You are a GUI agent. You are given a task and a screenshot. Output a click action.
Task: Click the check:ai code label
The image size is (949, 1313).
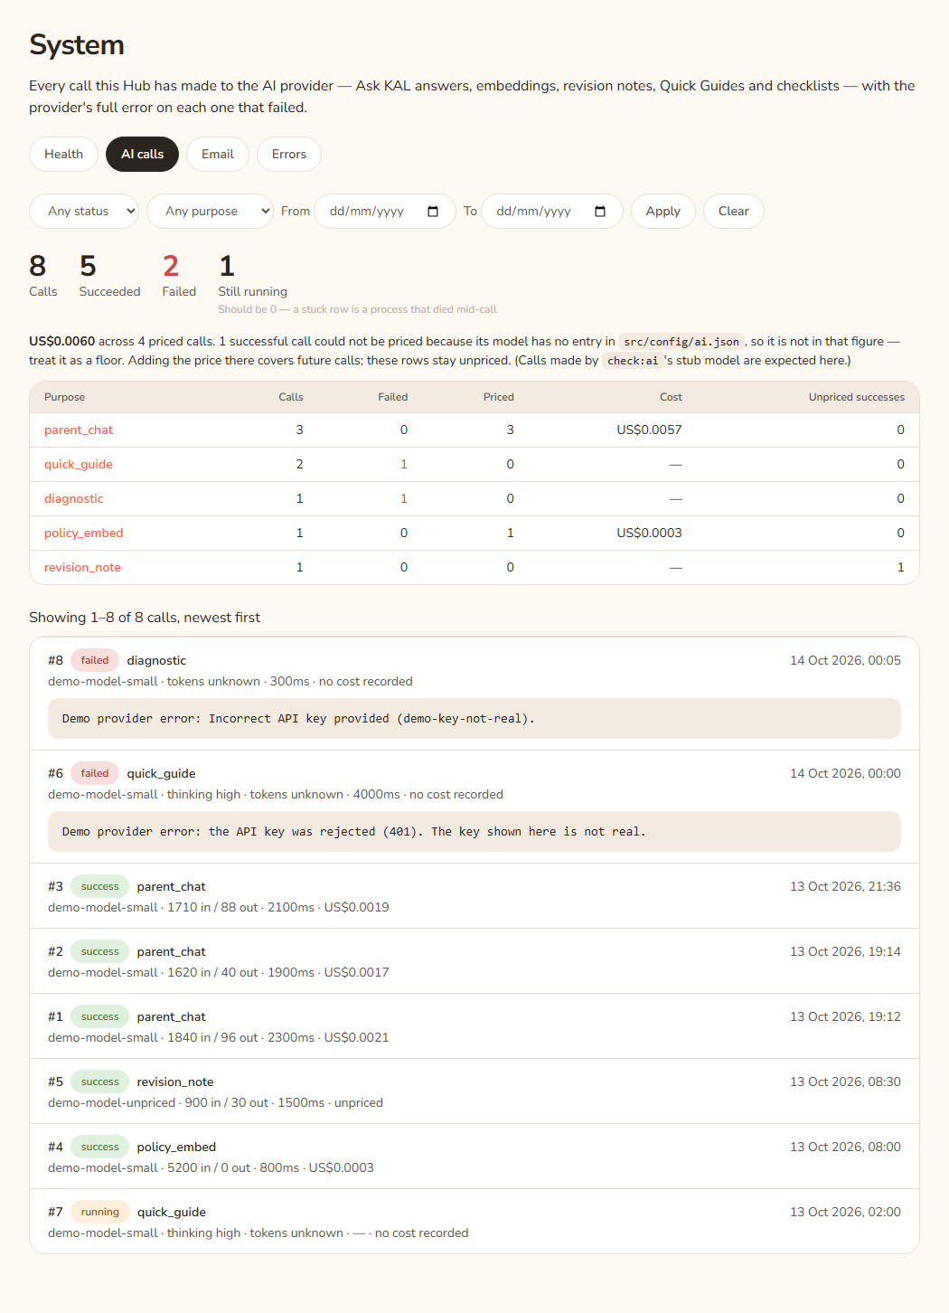633,361
